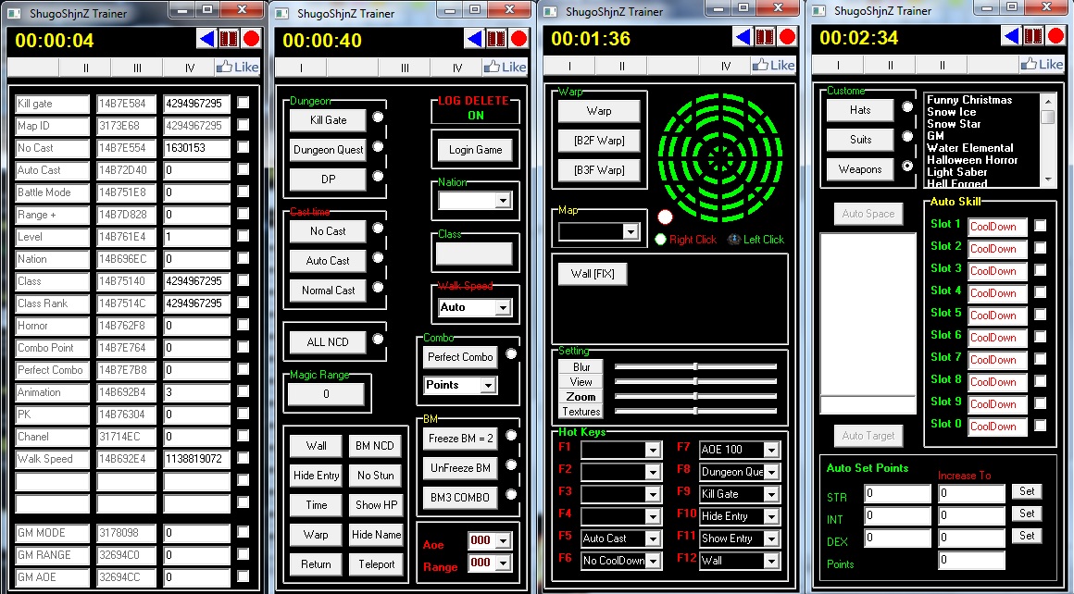Tick the checkbox on the Kill gate row
The height and width of the screenshot is (594, 1074).
pos(244,103)
